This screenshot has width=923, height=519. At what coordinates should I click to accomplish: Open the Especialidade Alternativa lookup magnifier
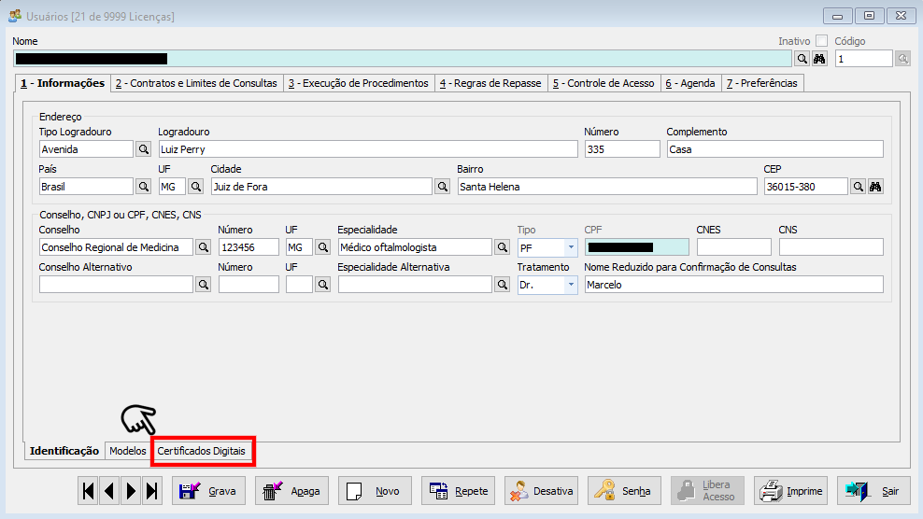pos(502,285)
